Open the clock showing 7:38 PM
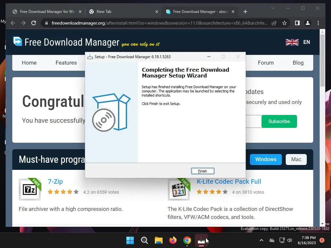 click(307, 240)
